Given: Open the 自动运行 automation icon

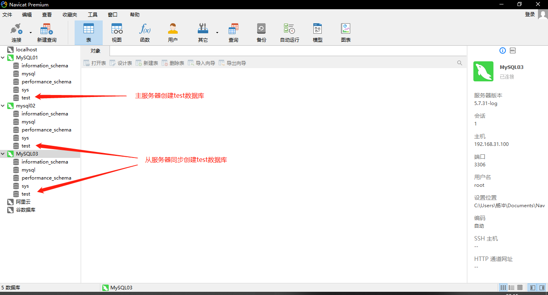Looking at the screenshot, I should pyautogui.click(x=290, y=33).
